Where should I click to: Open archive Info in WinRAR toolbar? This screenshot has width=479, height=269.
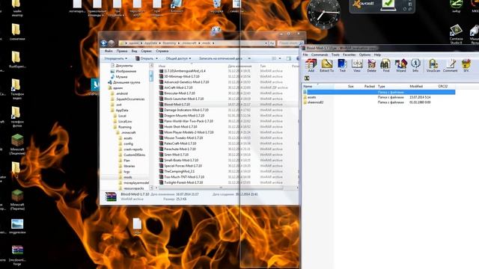coord(415,66)
